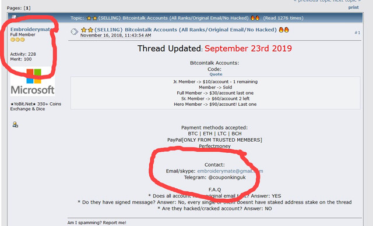This screenshot has height=226, width=373.
Task: Click the line 'Member -> Sold'
Action: [x=215, y=87]
